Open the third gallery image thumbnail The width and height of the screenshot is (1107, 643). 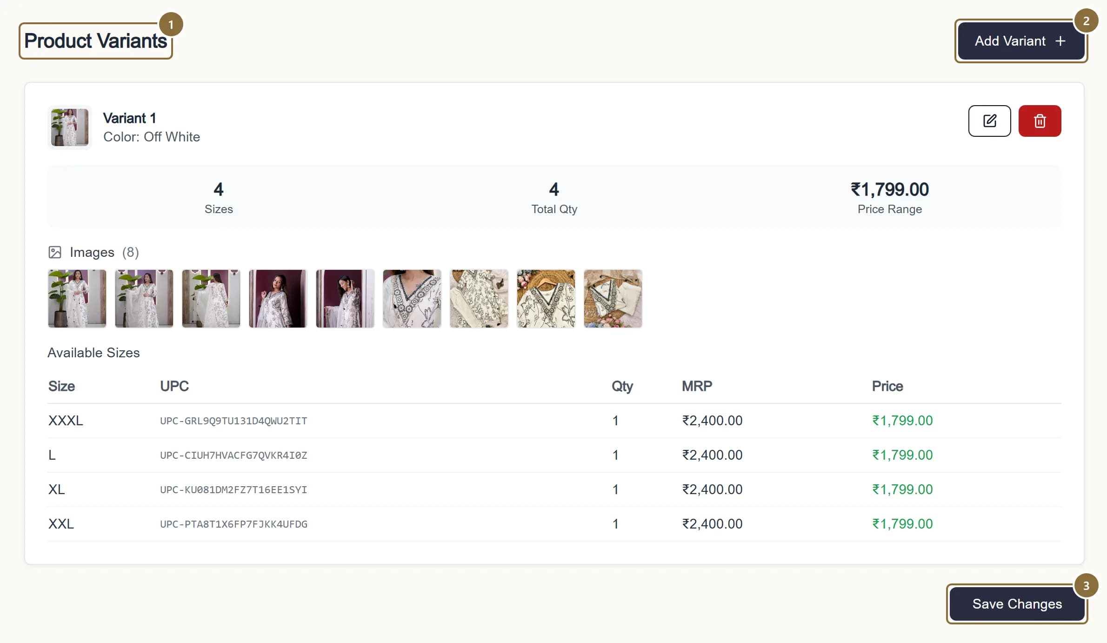click(x=211, y=299)
